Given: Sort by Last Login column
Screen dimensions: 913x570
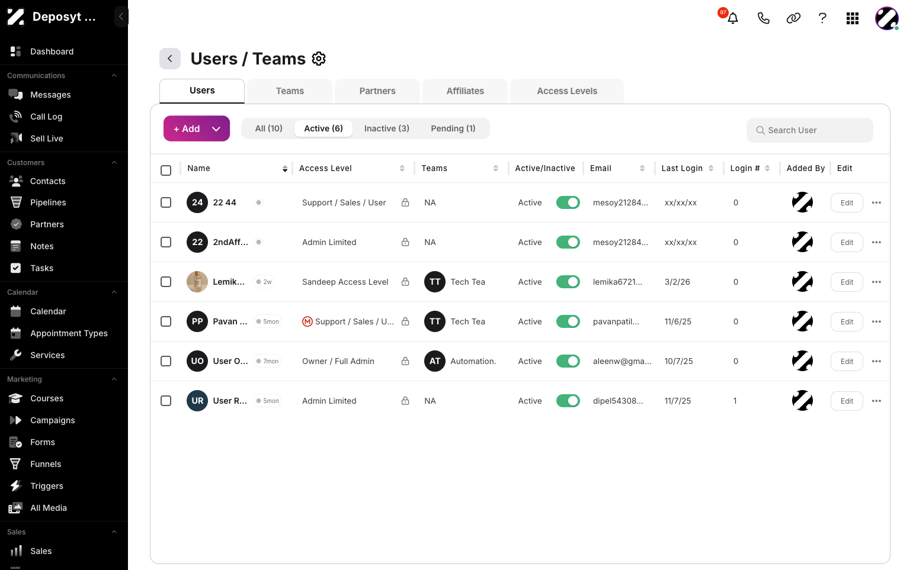Looking at the screenshot, I should pos(711,169).
